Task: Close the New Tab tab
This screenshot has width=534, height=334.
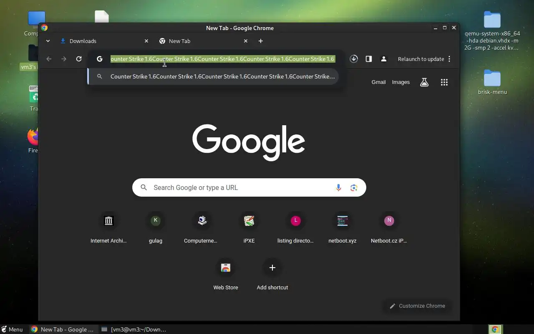Action: pos(246,41)
